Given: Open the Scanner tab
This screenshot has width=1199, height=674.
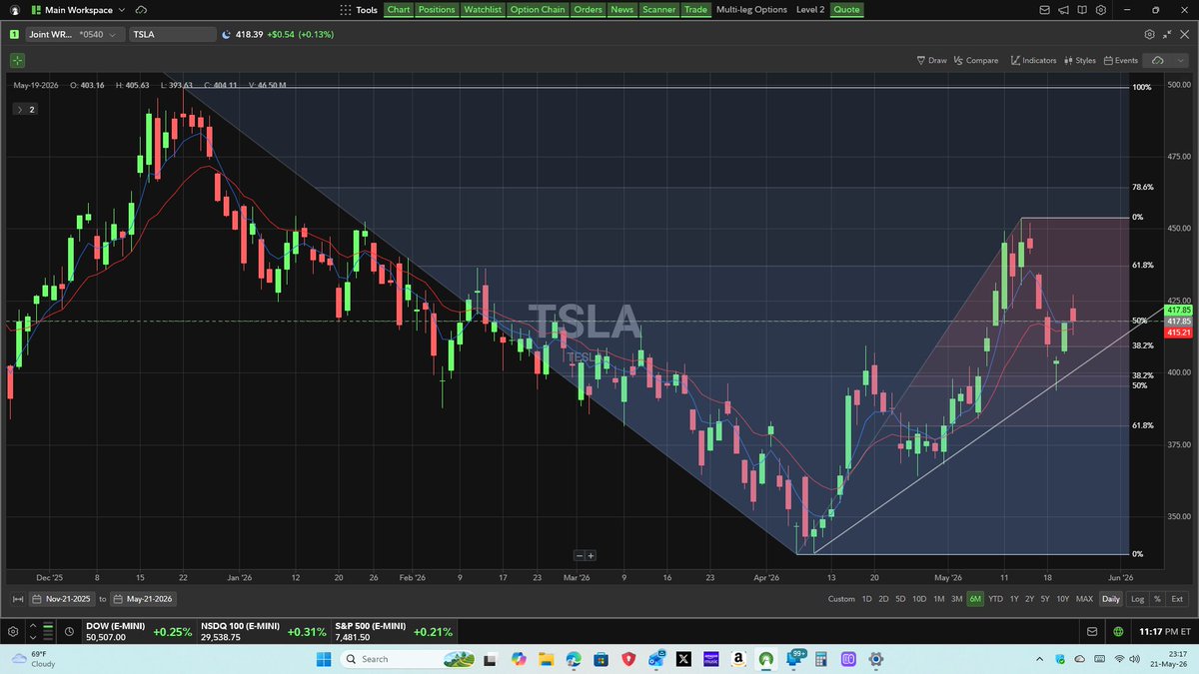Looking at the screenshot, I should [658, 10].
